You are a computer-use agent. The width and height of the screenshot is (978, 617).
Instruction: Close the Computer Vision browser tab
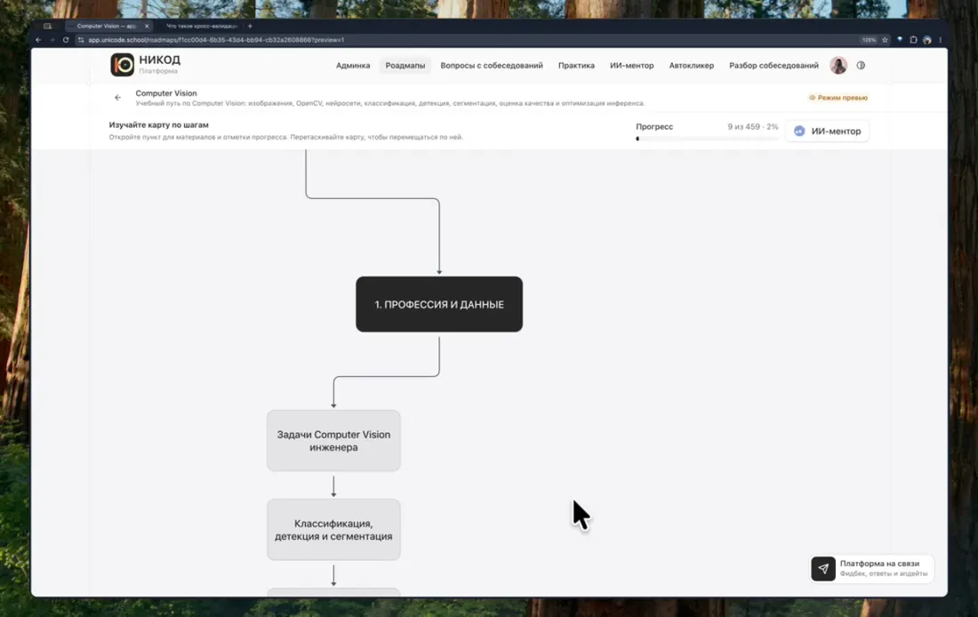point(147,26)
